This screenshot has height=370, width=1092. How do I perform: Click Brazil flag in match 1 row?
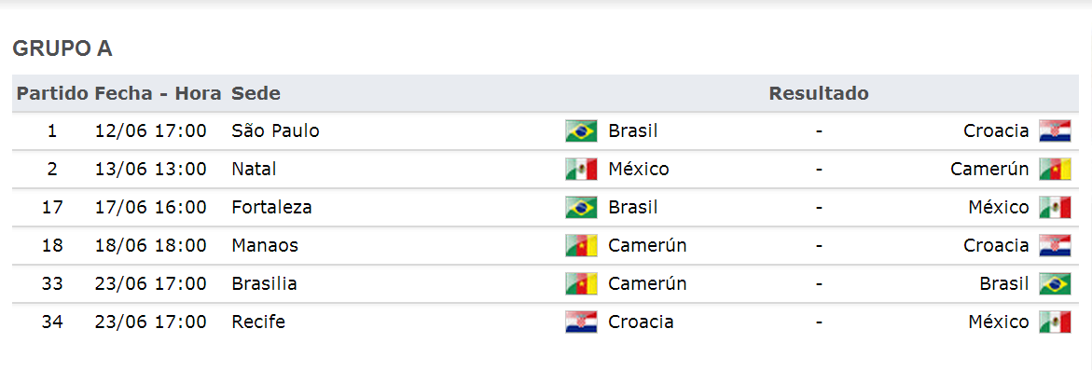click(581, 130)
